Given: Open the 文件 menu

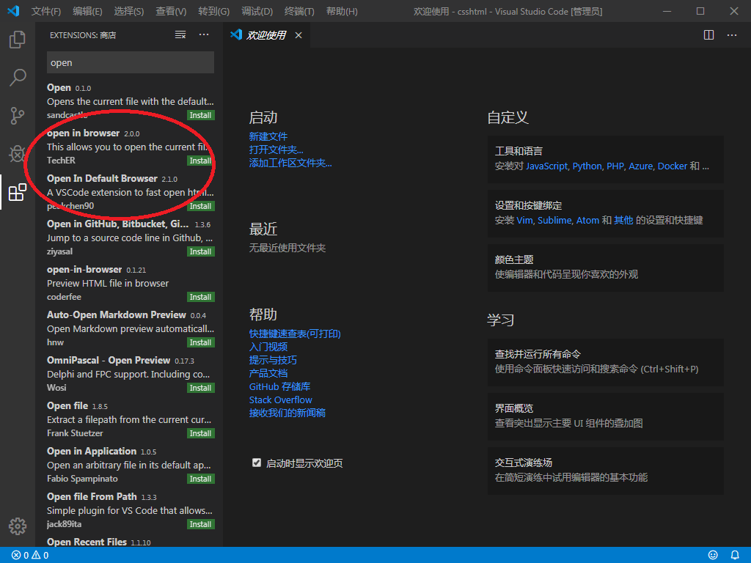Looking at the screenshot, I should (x=45, y=11).
